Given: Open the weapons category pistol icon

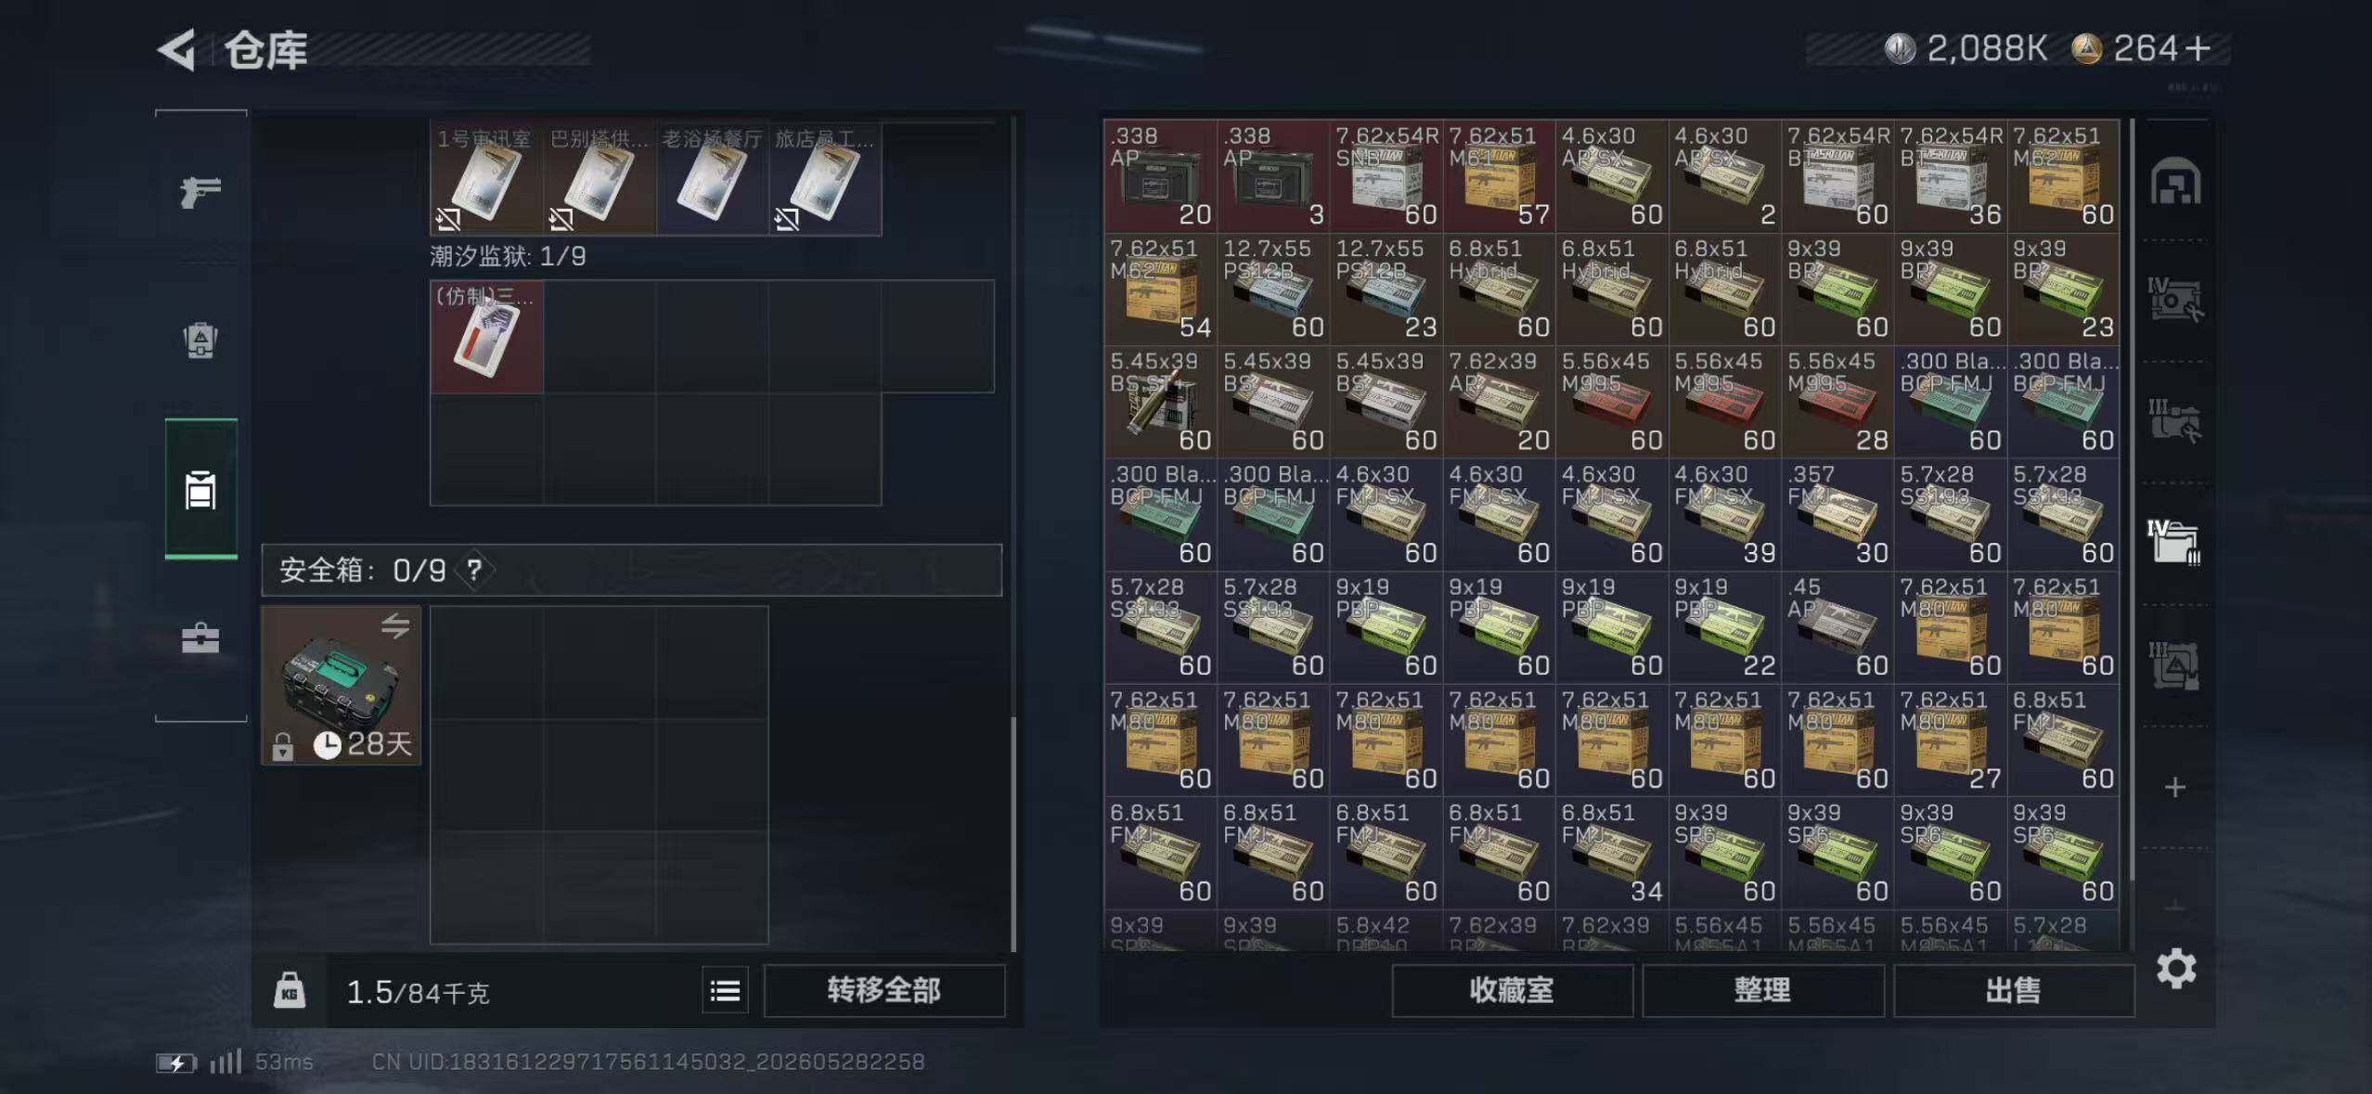Looking at the screenshot, I should pos(200,192).
